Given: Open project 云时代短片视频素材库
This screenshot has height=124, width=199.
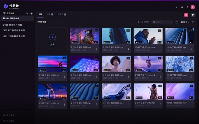Looking at the screenshot, I should coord(14,36).
